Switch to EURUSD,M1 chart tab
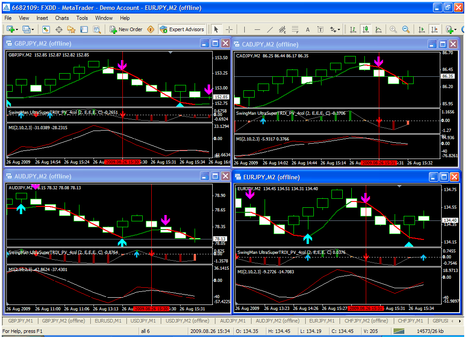Screen dimensions: 466x337 point(108,321)
